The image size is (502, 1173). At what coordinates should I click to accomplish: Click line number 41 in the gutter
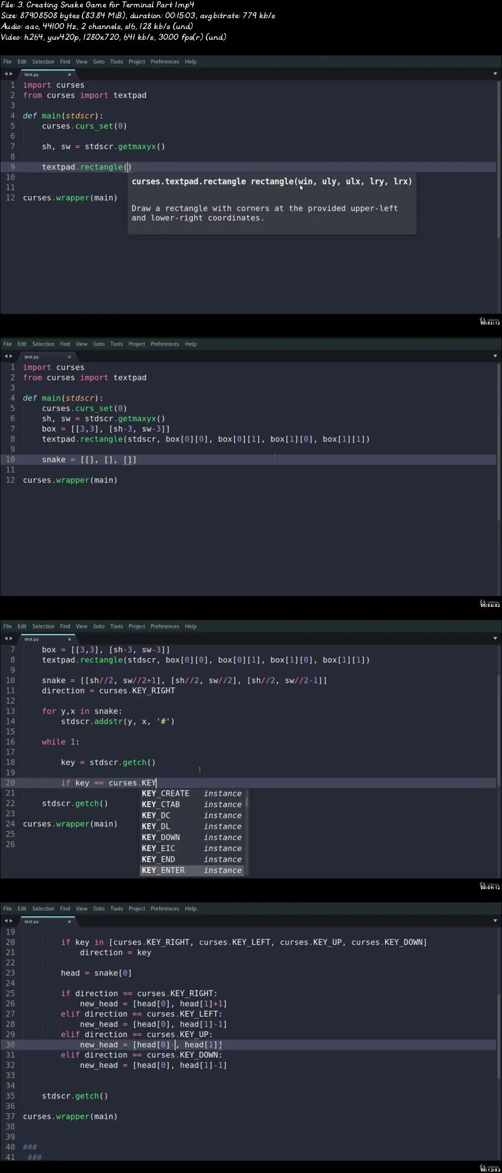pos(10,1157)
